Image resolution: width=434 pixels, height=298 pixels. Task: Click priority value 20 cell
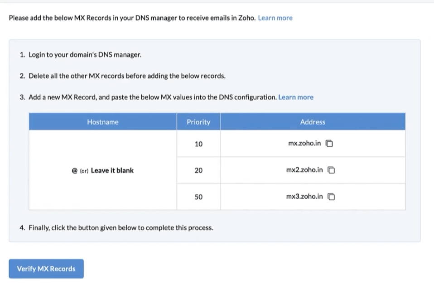tap(198, 170)
